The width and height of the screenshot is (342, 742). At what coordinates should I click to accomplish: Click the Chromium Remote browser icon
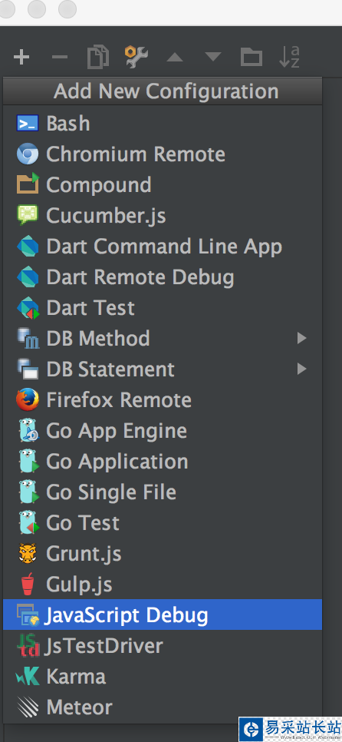28,154
